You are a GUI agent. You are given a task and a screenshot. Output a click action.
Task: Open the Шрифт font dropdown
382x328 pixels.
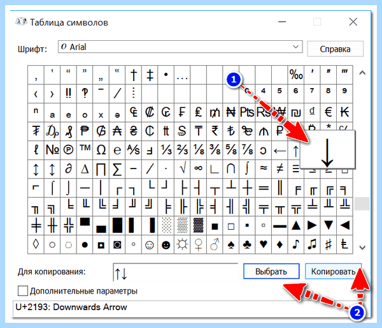click(x=180, y=47)
